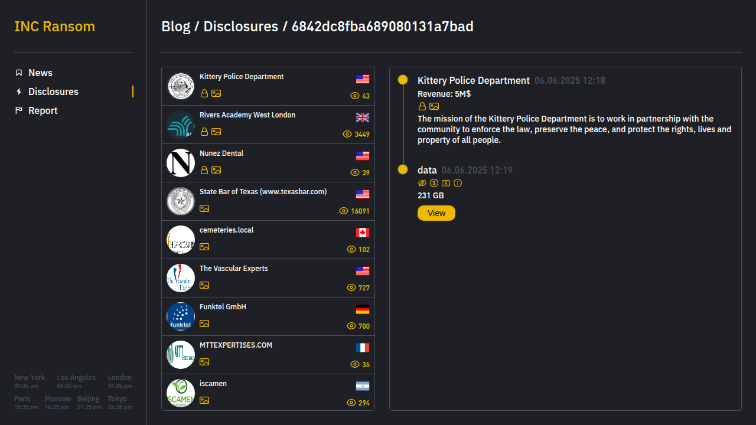The image size is (756, 425).
Task: Click the eye views icon showing 3449
Action: pos(347,134)
